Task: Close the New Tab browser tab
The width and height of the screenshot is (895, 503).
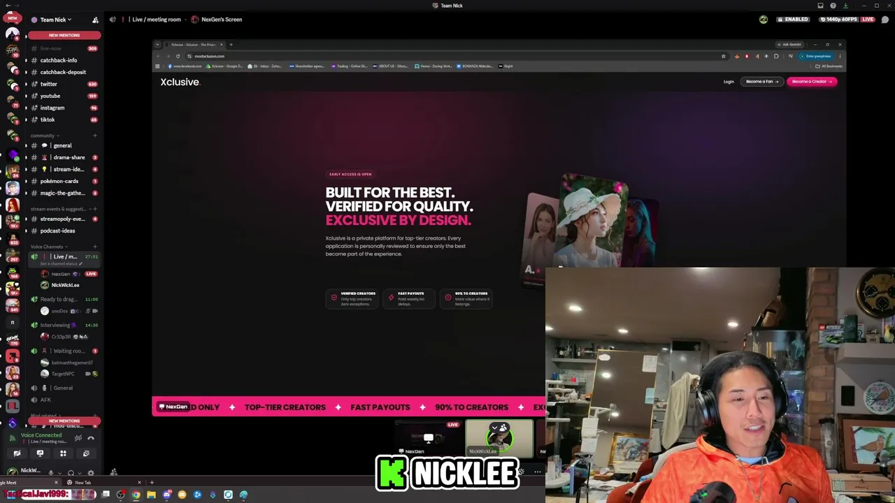Action: (139, 483)
